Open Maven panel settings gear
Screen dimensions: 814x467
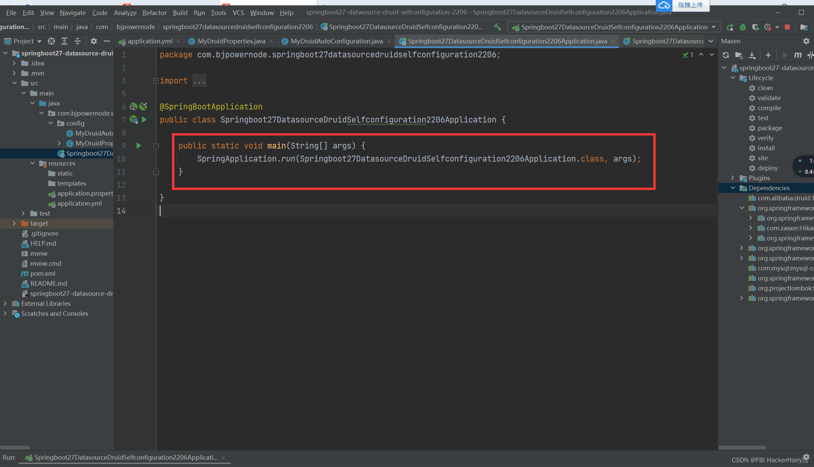(x=806, y=41)
